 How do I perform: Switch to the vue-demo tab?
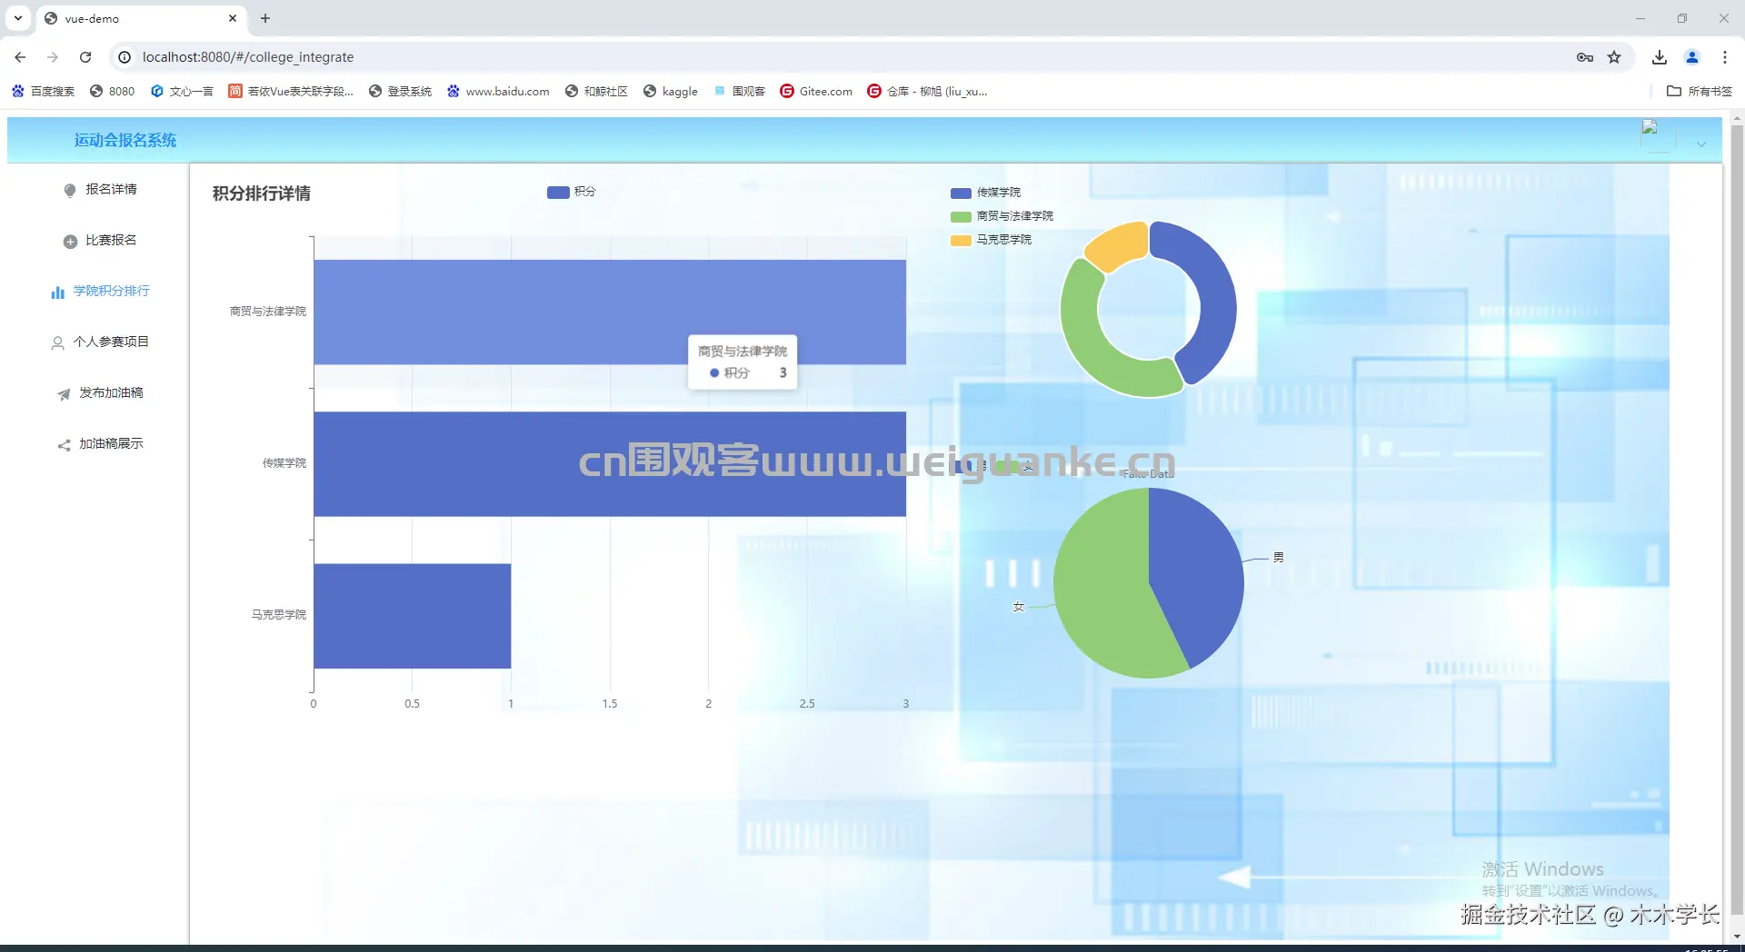pyautogui.click(x=141, y=18)
